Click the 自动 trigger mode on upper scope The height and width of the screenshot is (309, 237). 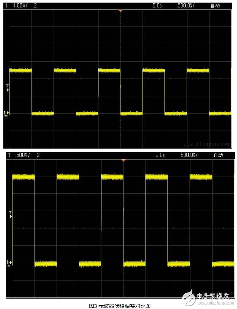click(x=215, y=6)
